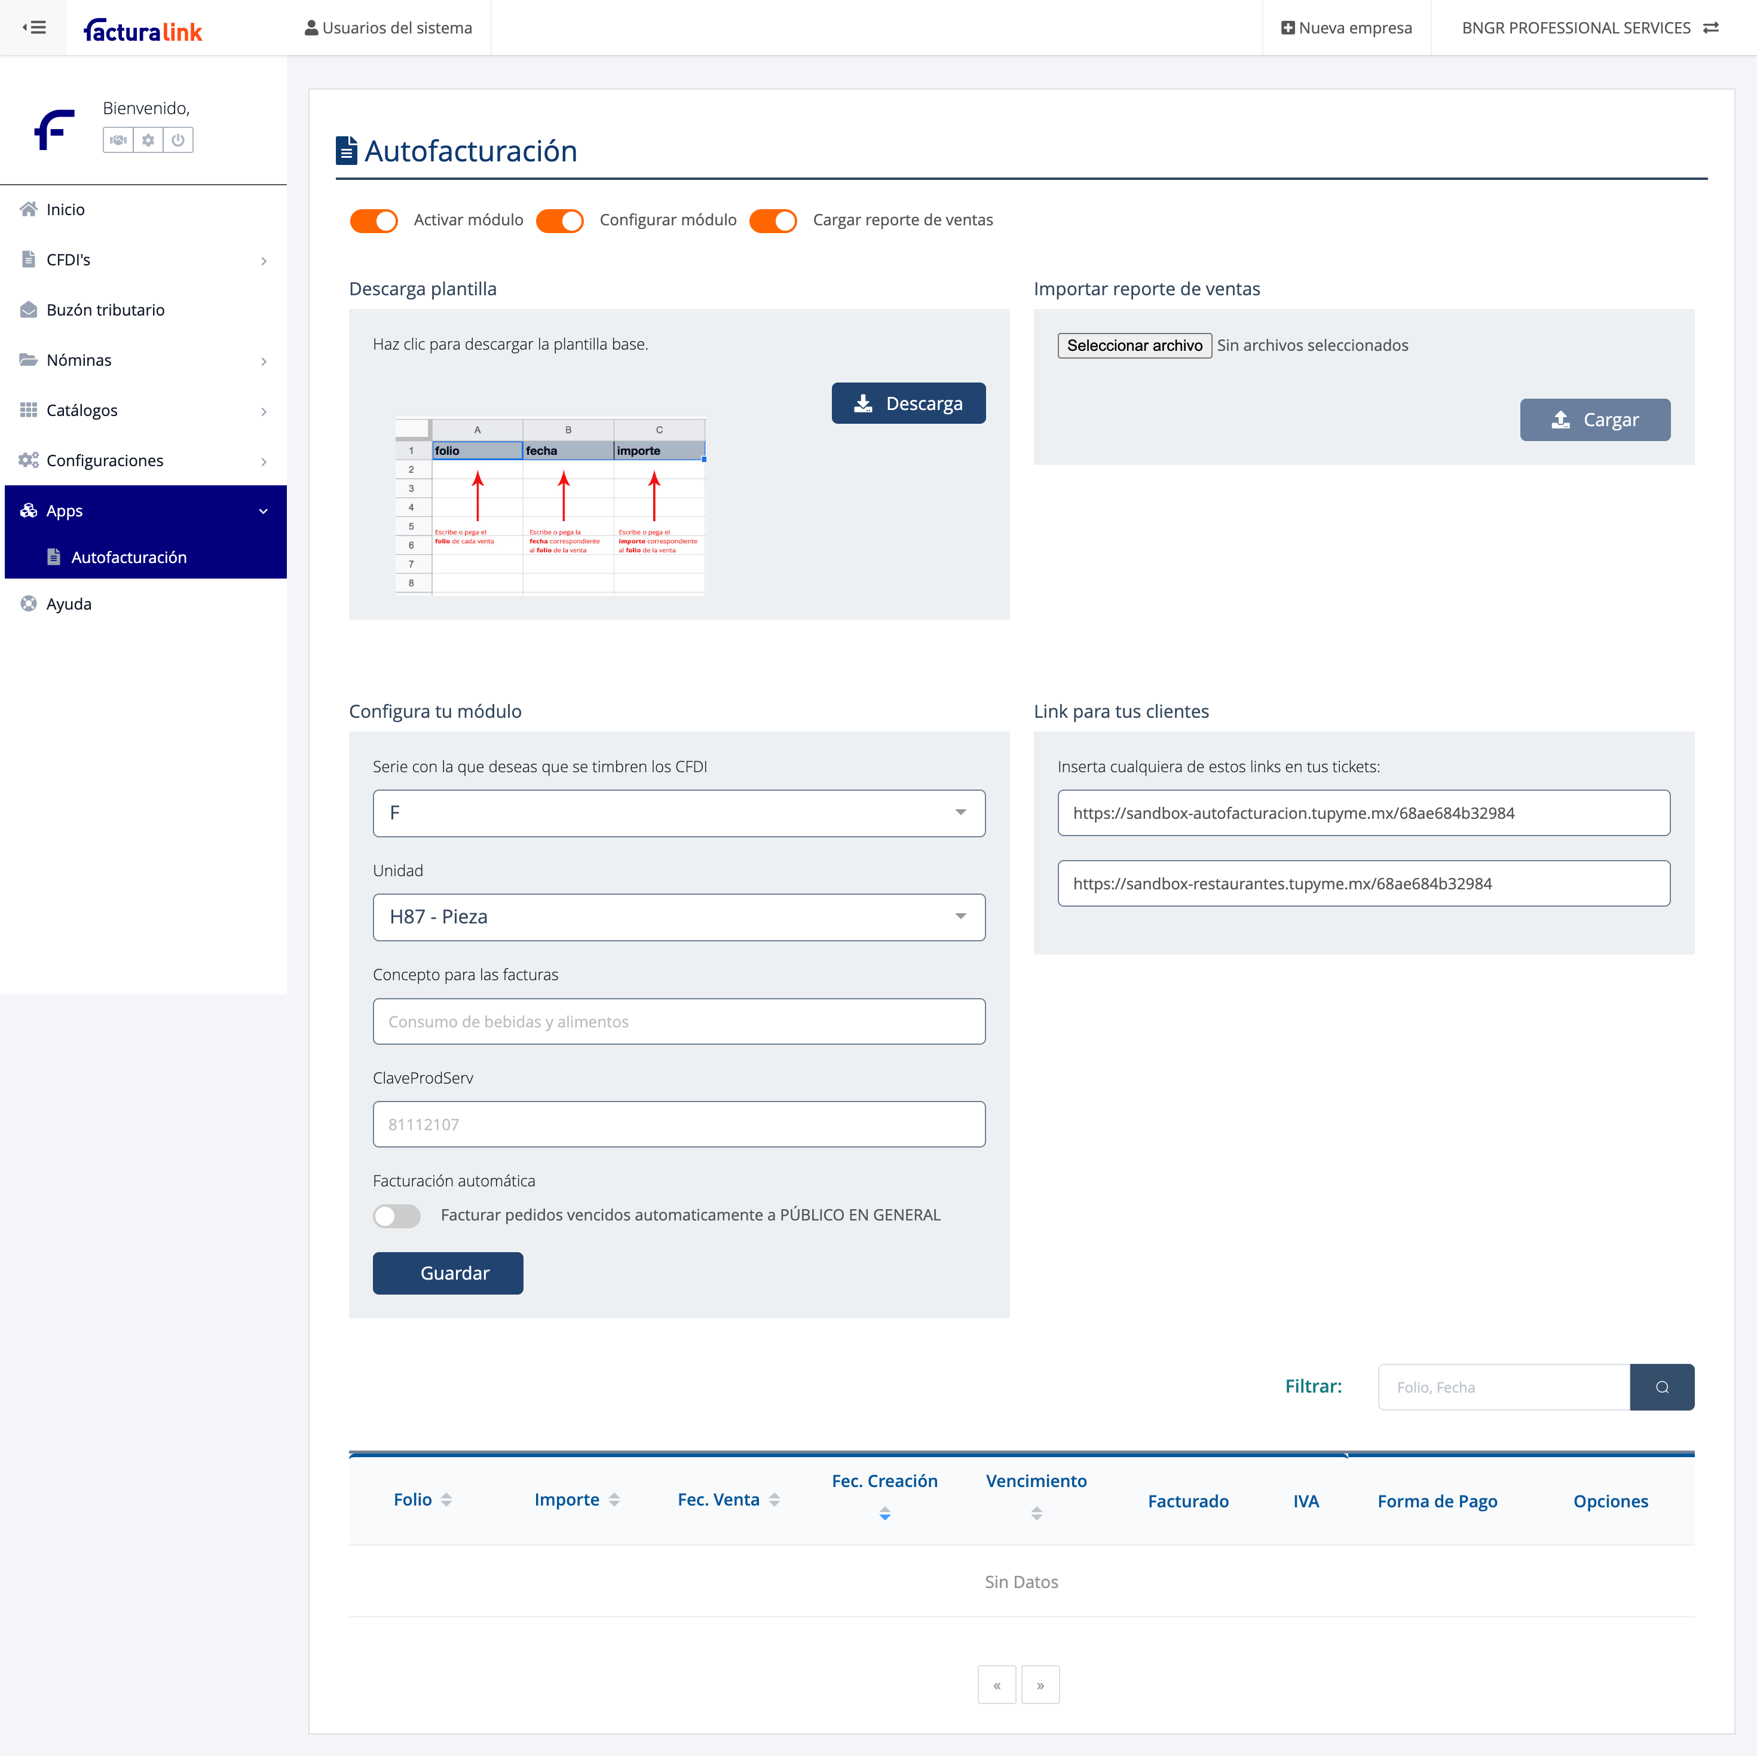
Task: Switch off the Cargar reporte de ventas toggle
Action: click(x=772, y=220)
